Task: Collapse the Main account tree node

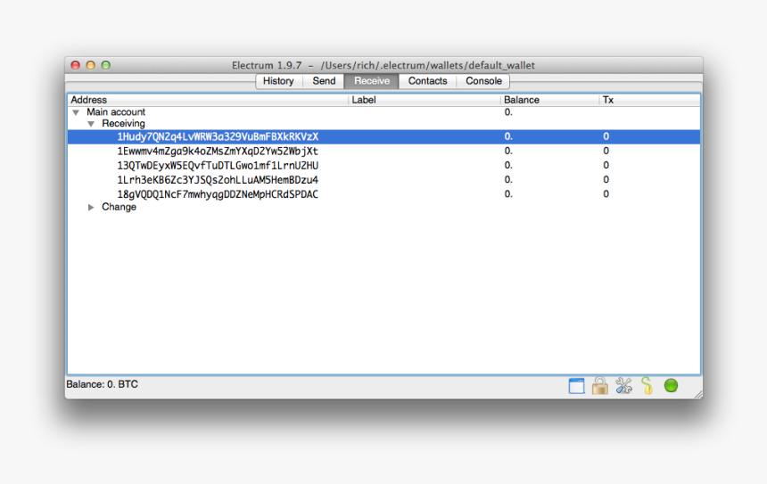Action: point(76,112)
